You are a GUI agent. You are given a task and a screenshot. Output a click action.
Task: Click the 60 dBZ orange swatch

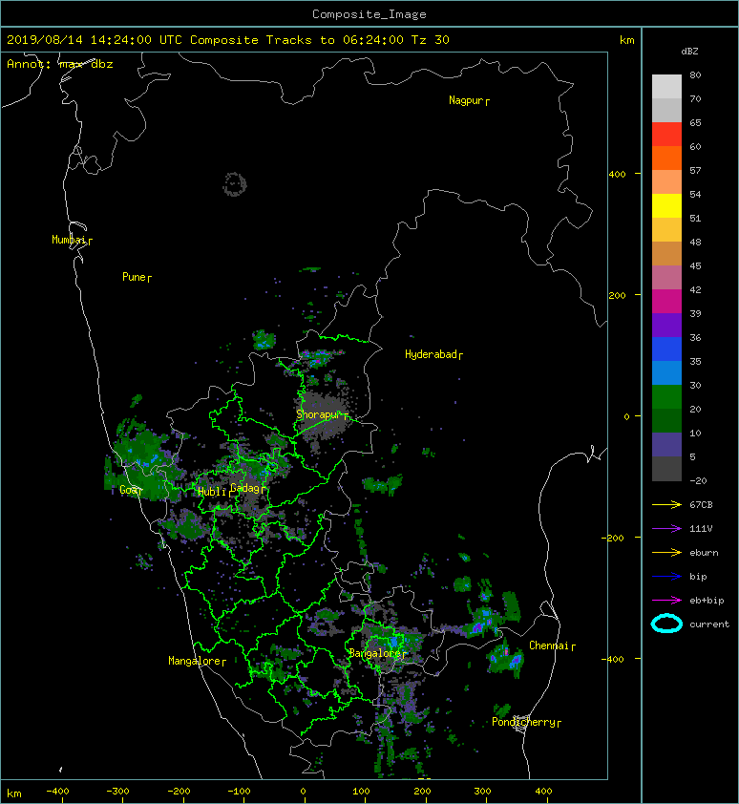[666, 158]
